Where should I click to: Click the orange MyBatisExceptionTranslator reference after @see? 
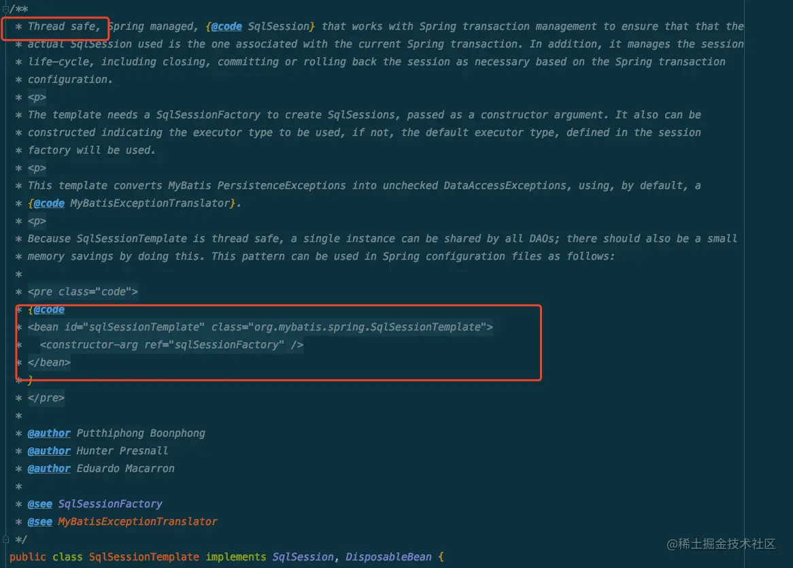click(137, 522)
